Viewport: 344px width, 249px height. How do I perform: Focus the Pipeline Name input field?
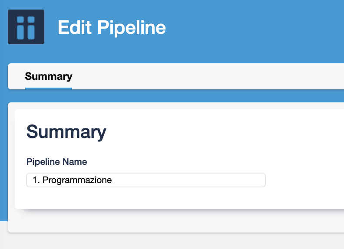point(146,180)
